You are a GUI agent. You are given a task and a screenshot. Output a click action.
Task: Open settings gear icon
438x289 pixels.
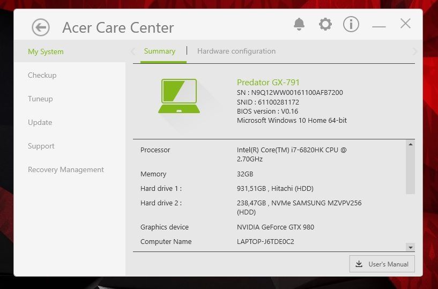[x=325, y=24]
